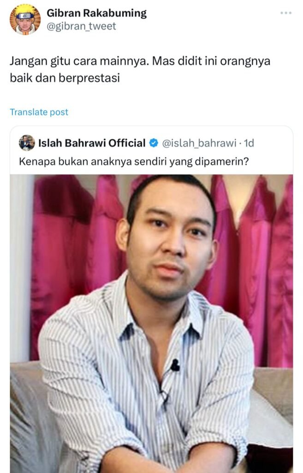Click the 'baik dan berprestasi' text line

(65, 78)
